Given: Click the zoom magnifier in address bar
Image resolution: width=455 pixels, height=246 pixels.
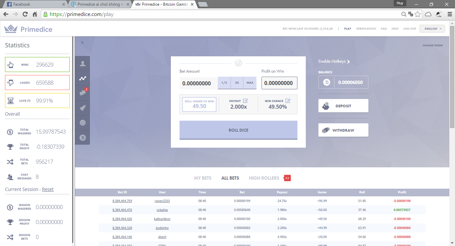Looking at the screenshot, I should (404, 14).
